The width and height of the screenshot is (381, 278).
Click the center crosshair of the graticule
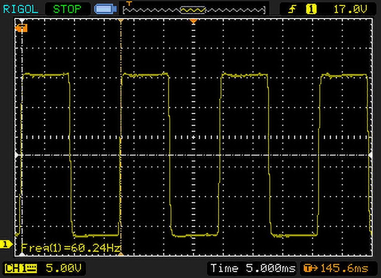click(x=193, y=137)
